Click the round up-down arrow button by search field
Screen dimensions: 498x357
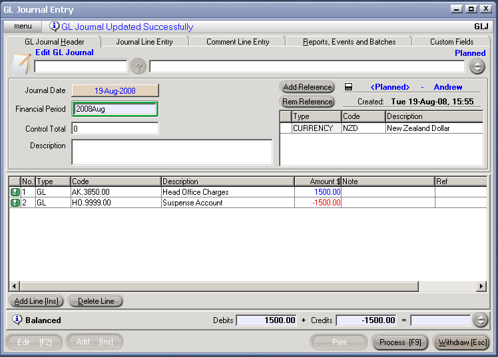[477, 67]
